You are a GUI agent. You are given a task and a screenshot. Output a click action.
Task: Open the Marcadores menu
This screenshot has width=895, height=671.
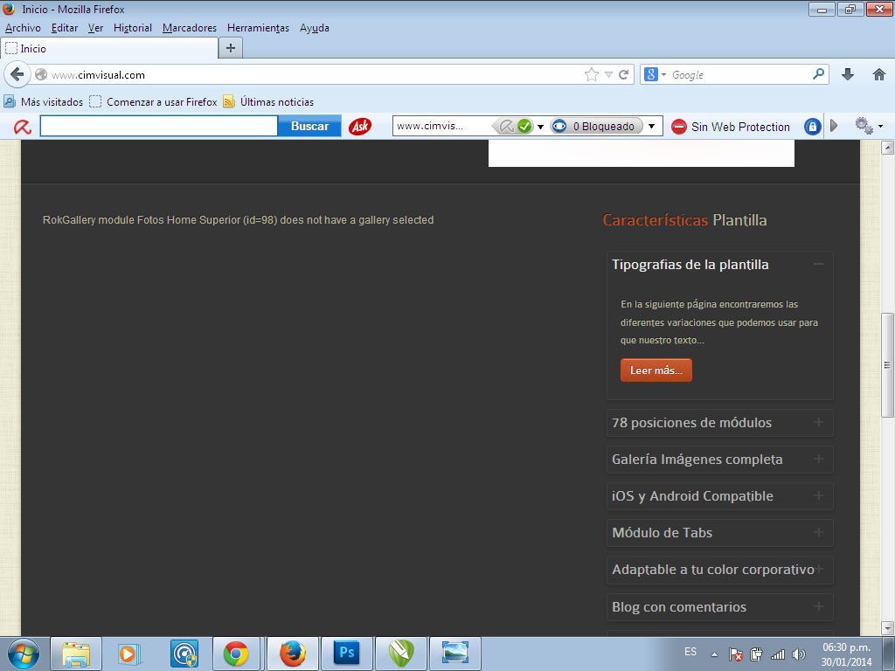click(190, 28)
